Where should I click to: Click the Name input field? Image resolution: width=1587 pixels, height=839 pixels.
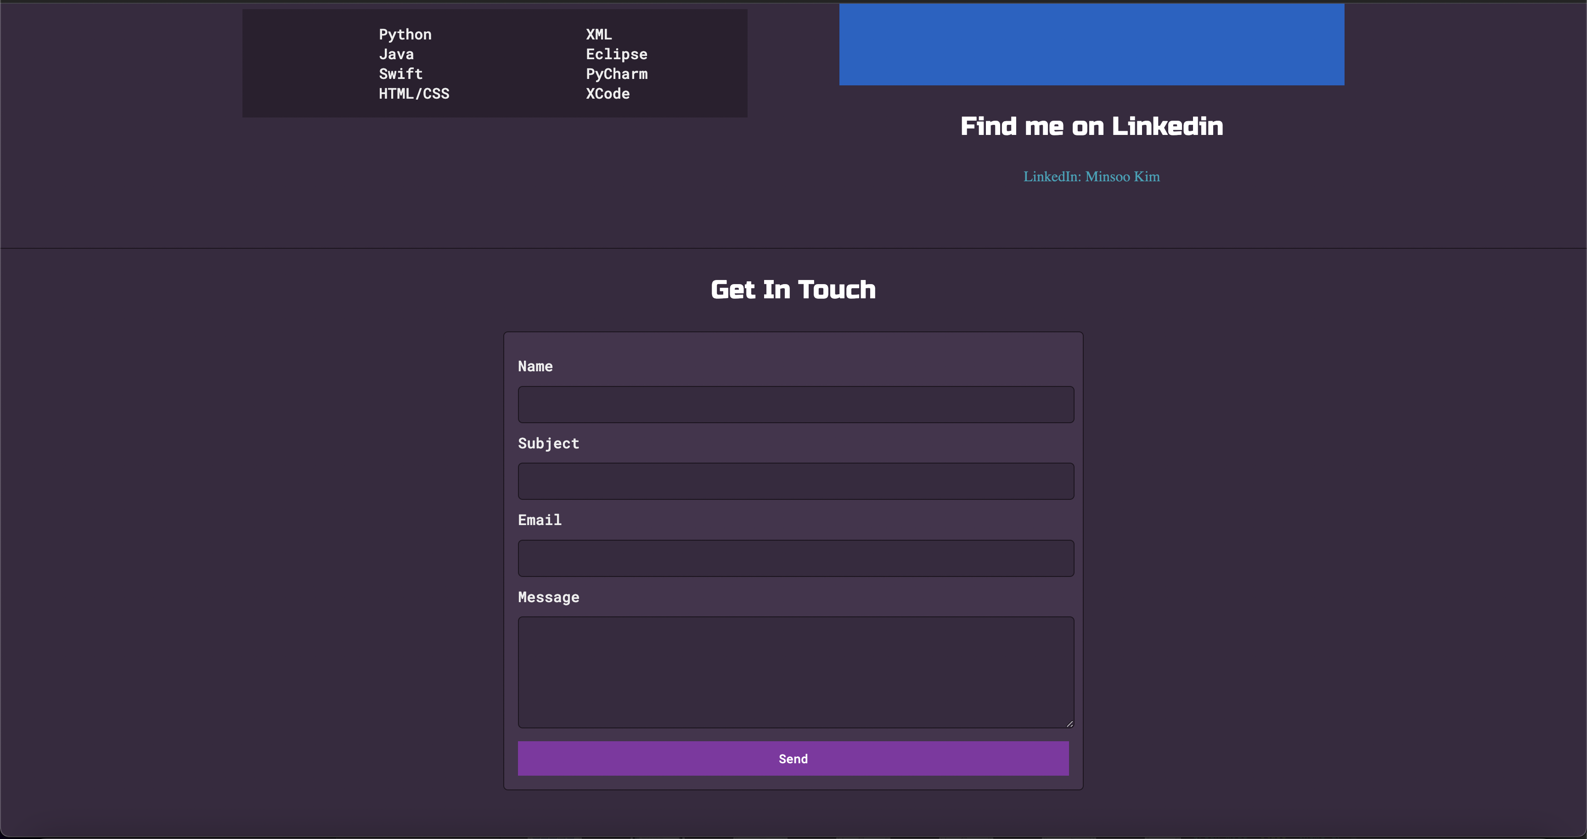tap(795, 404)
